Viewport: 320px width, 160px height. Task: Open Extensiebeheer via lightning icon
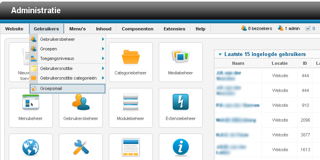click(181, 102)
